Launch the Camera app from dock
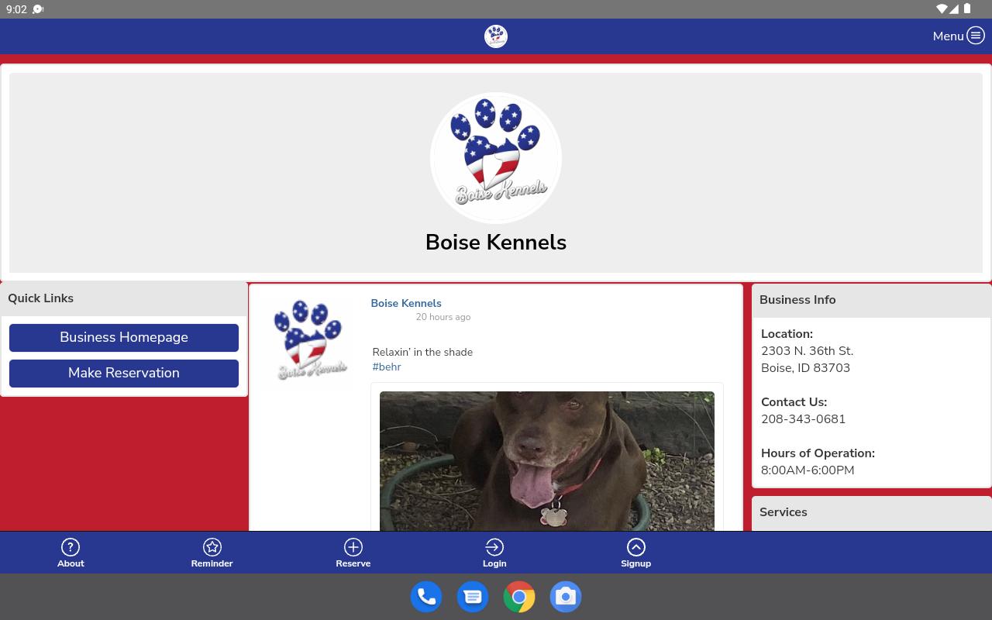This screenshot has width=992, height=620. [x=566, y=597]
